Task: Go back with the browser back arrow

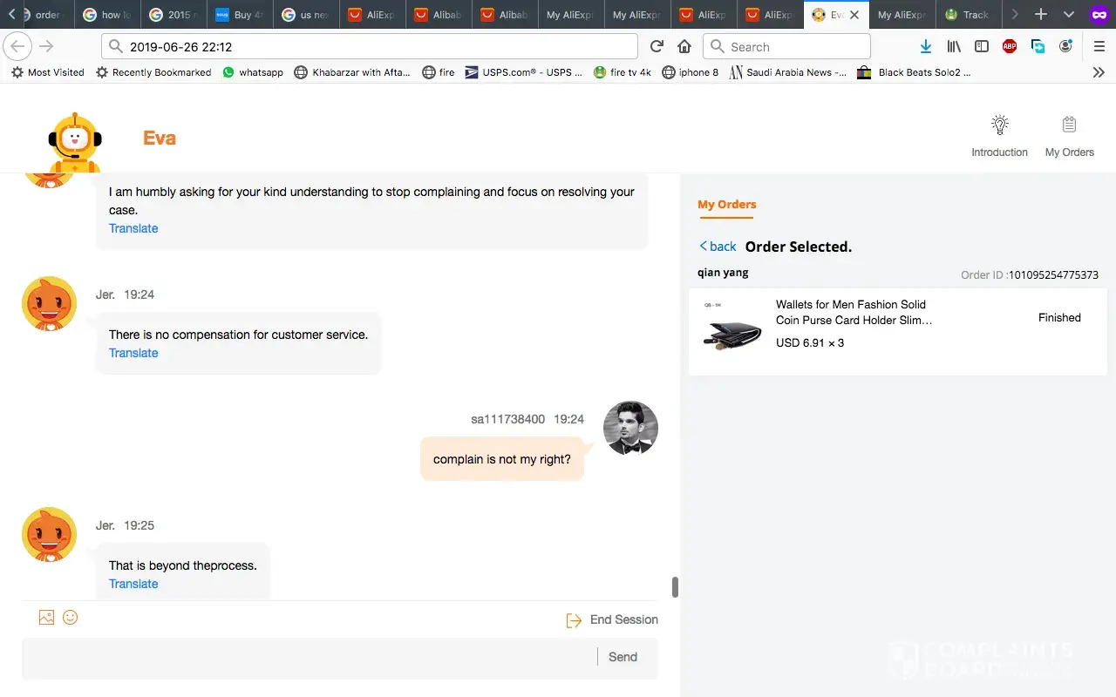Action: coord(18,47)
